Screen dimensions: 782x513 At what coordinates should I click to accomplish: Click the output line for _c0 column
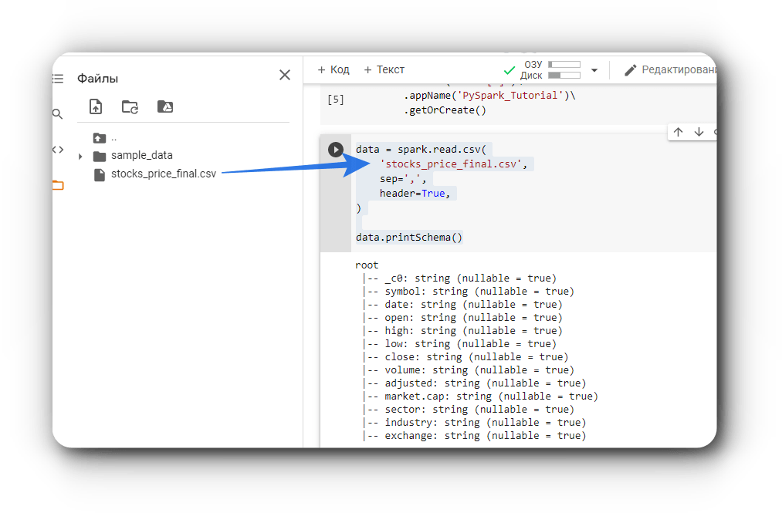coord(459,278)
